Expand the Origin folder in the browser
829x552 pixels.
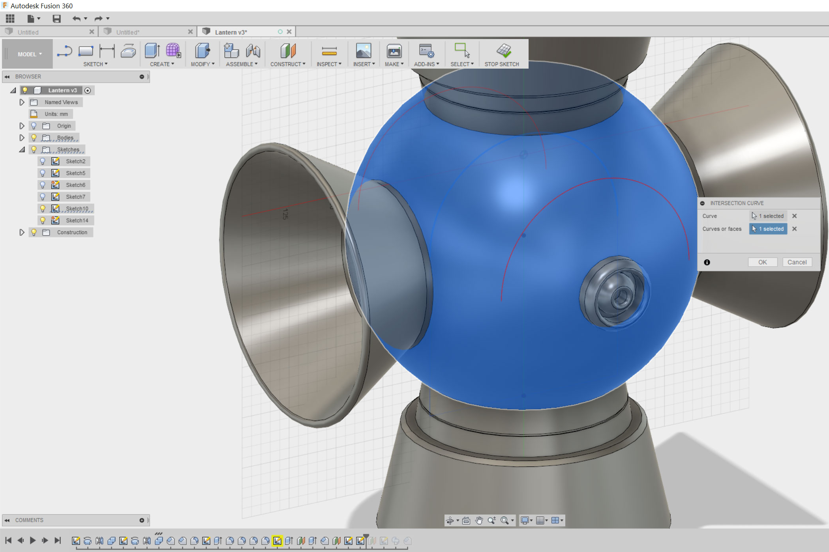[x=22, y=126]
